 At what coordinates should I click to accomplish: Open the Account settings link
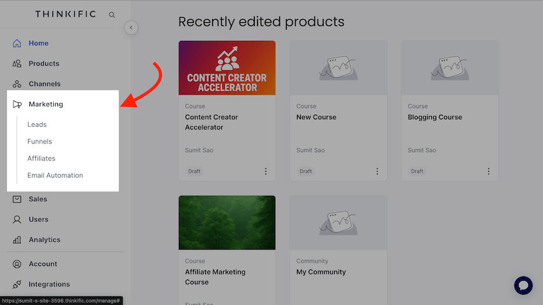click(43, 264)
